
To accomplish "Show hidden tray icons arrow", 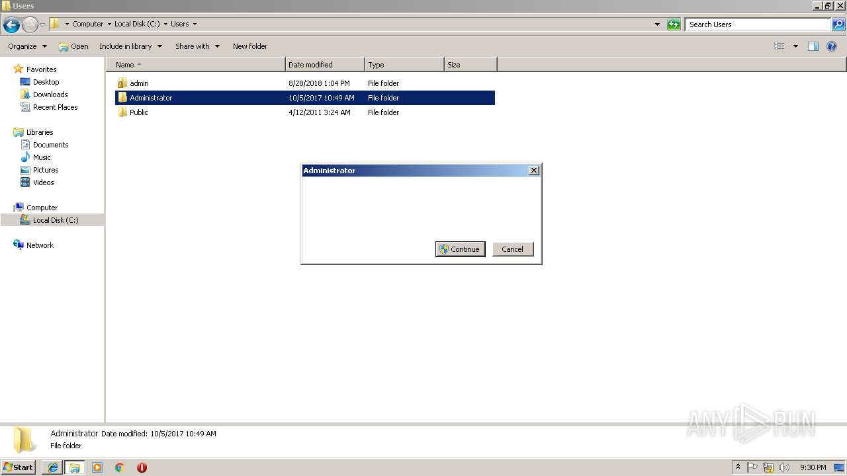I will [x=738, y=467].
